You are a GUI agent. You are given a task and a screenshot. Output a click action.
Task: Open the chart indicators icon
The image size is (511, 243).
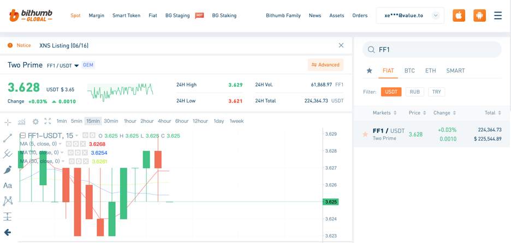(x=21, y=121)
